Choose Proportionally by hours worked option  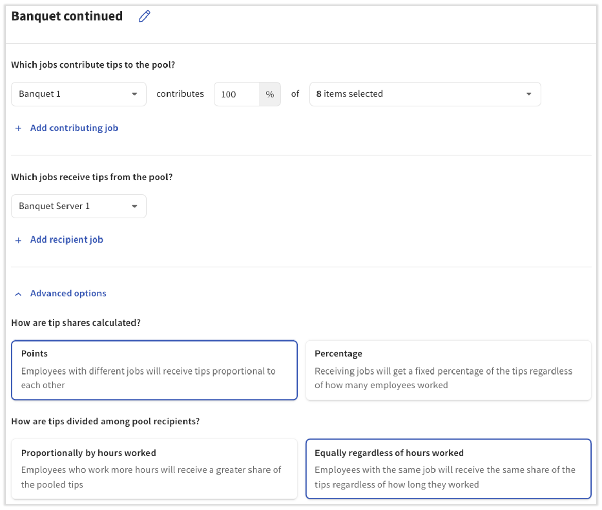154,469
